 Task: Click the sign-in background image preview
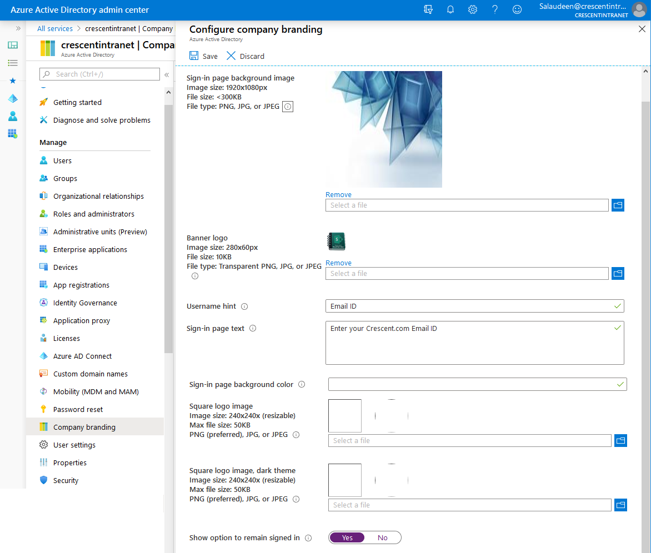(x=383, y=129)
